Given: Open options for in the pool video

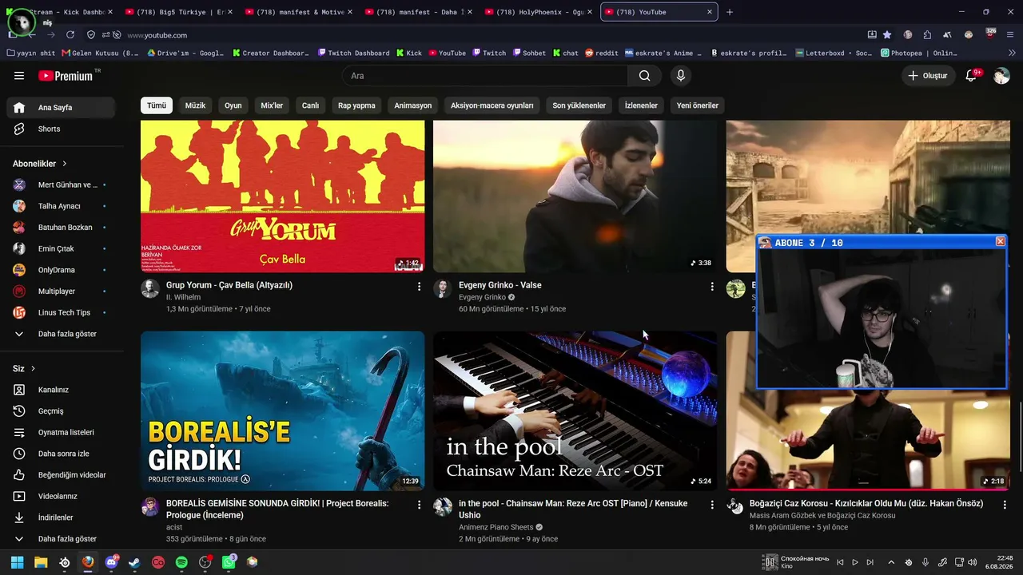Looking at the screenshot, I should click(x=711, y=505).
